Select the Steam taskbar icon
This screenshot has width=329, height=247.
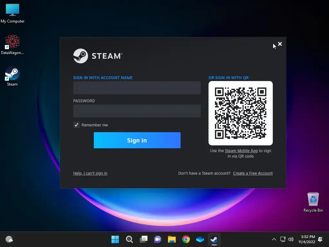(x=214, y=239)
